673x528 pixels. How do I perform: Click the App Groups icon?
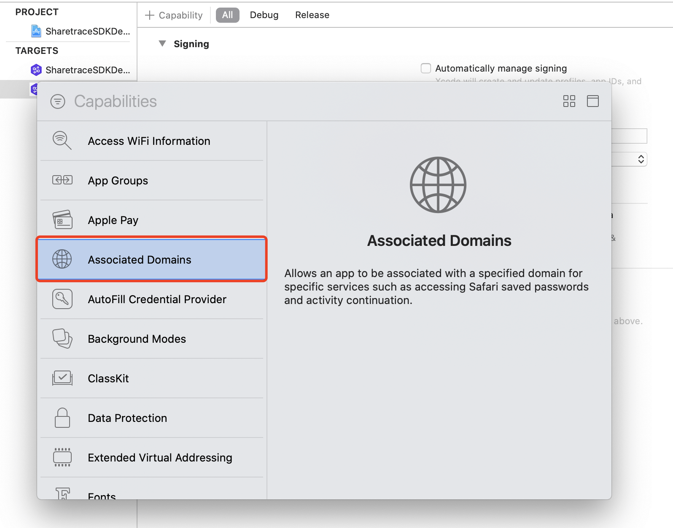tap(62, 180)
